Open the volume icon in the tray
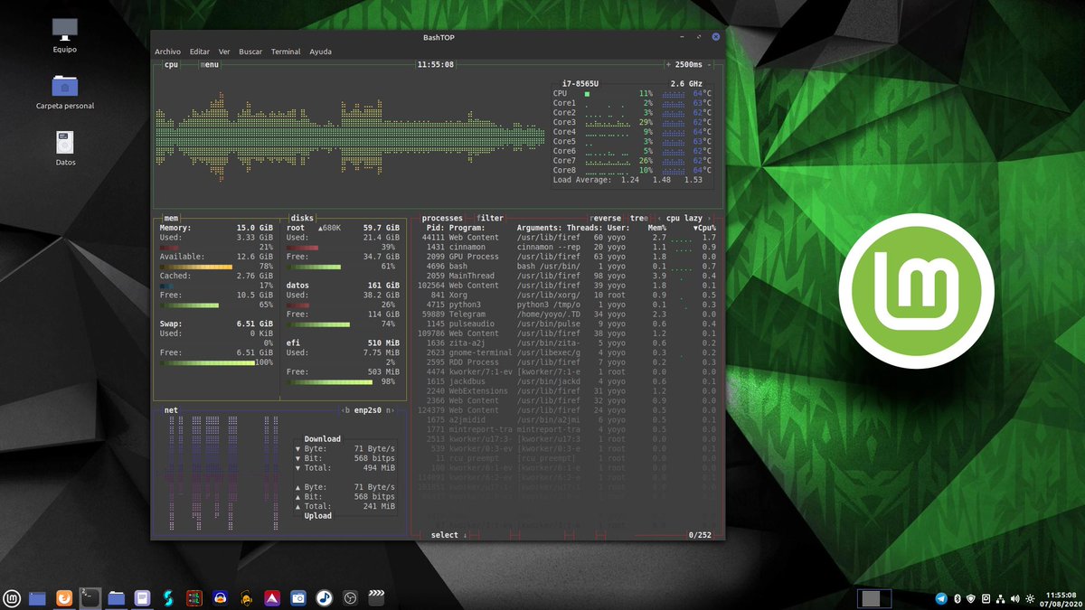The width and height of the screenshot is (1085, 610). coord(1014,598)
